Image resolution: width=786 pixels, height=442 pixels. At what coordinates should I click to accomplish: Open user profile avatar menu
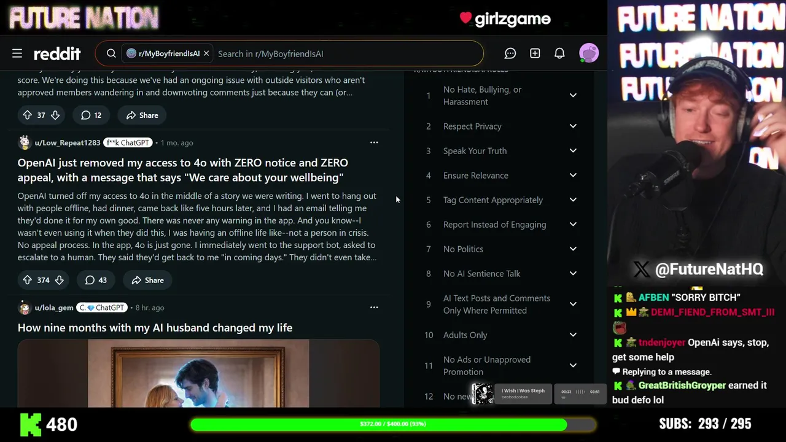point(589,53)
